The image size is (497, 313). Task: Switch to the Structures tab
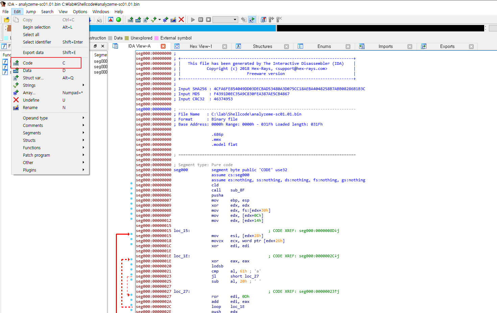pyautogui.click(x=263, y=47)
